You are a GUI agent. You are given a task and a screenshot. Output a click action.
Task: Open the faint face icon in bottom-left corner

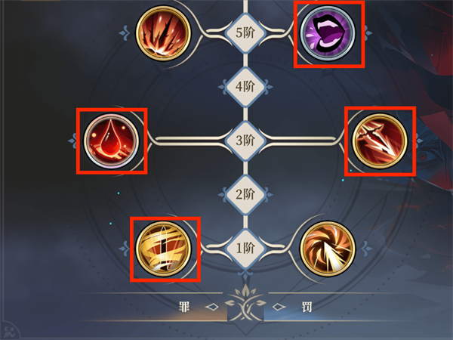tap(11, 330)
